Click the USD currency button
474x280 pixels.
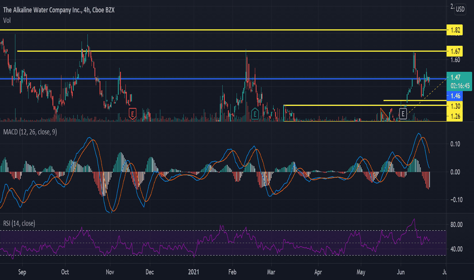[460, 9]
